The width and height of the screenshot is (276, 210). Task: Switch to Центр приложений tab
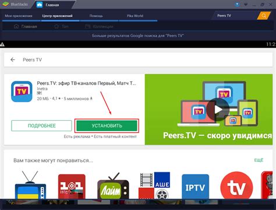58,16
